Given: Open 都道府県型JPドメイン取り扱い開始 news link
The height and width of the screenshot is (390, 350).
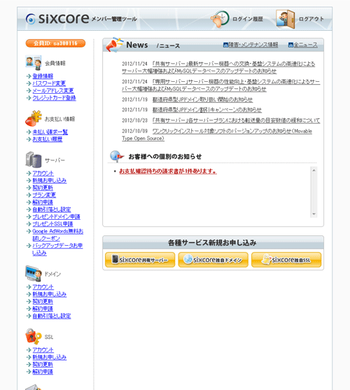Looking at the screenshot, I should pyautogui.click(x=202, y=99).
